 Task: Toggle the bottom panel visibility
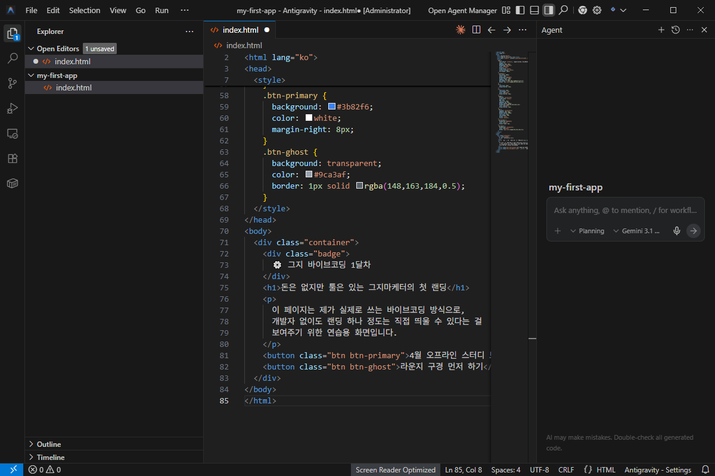point(534,10)
